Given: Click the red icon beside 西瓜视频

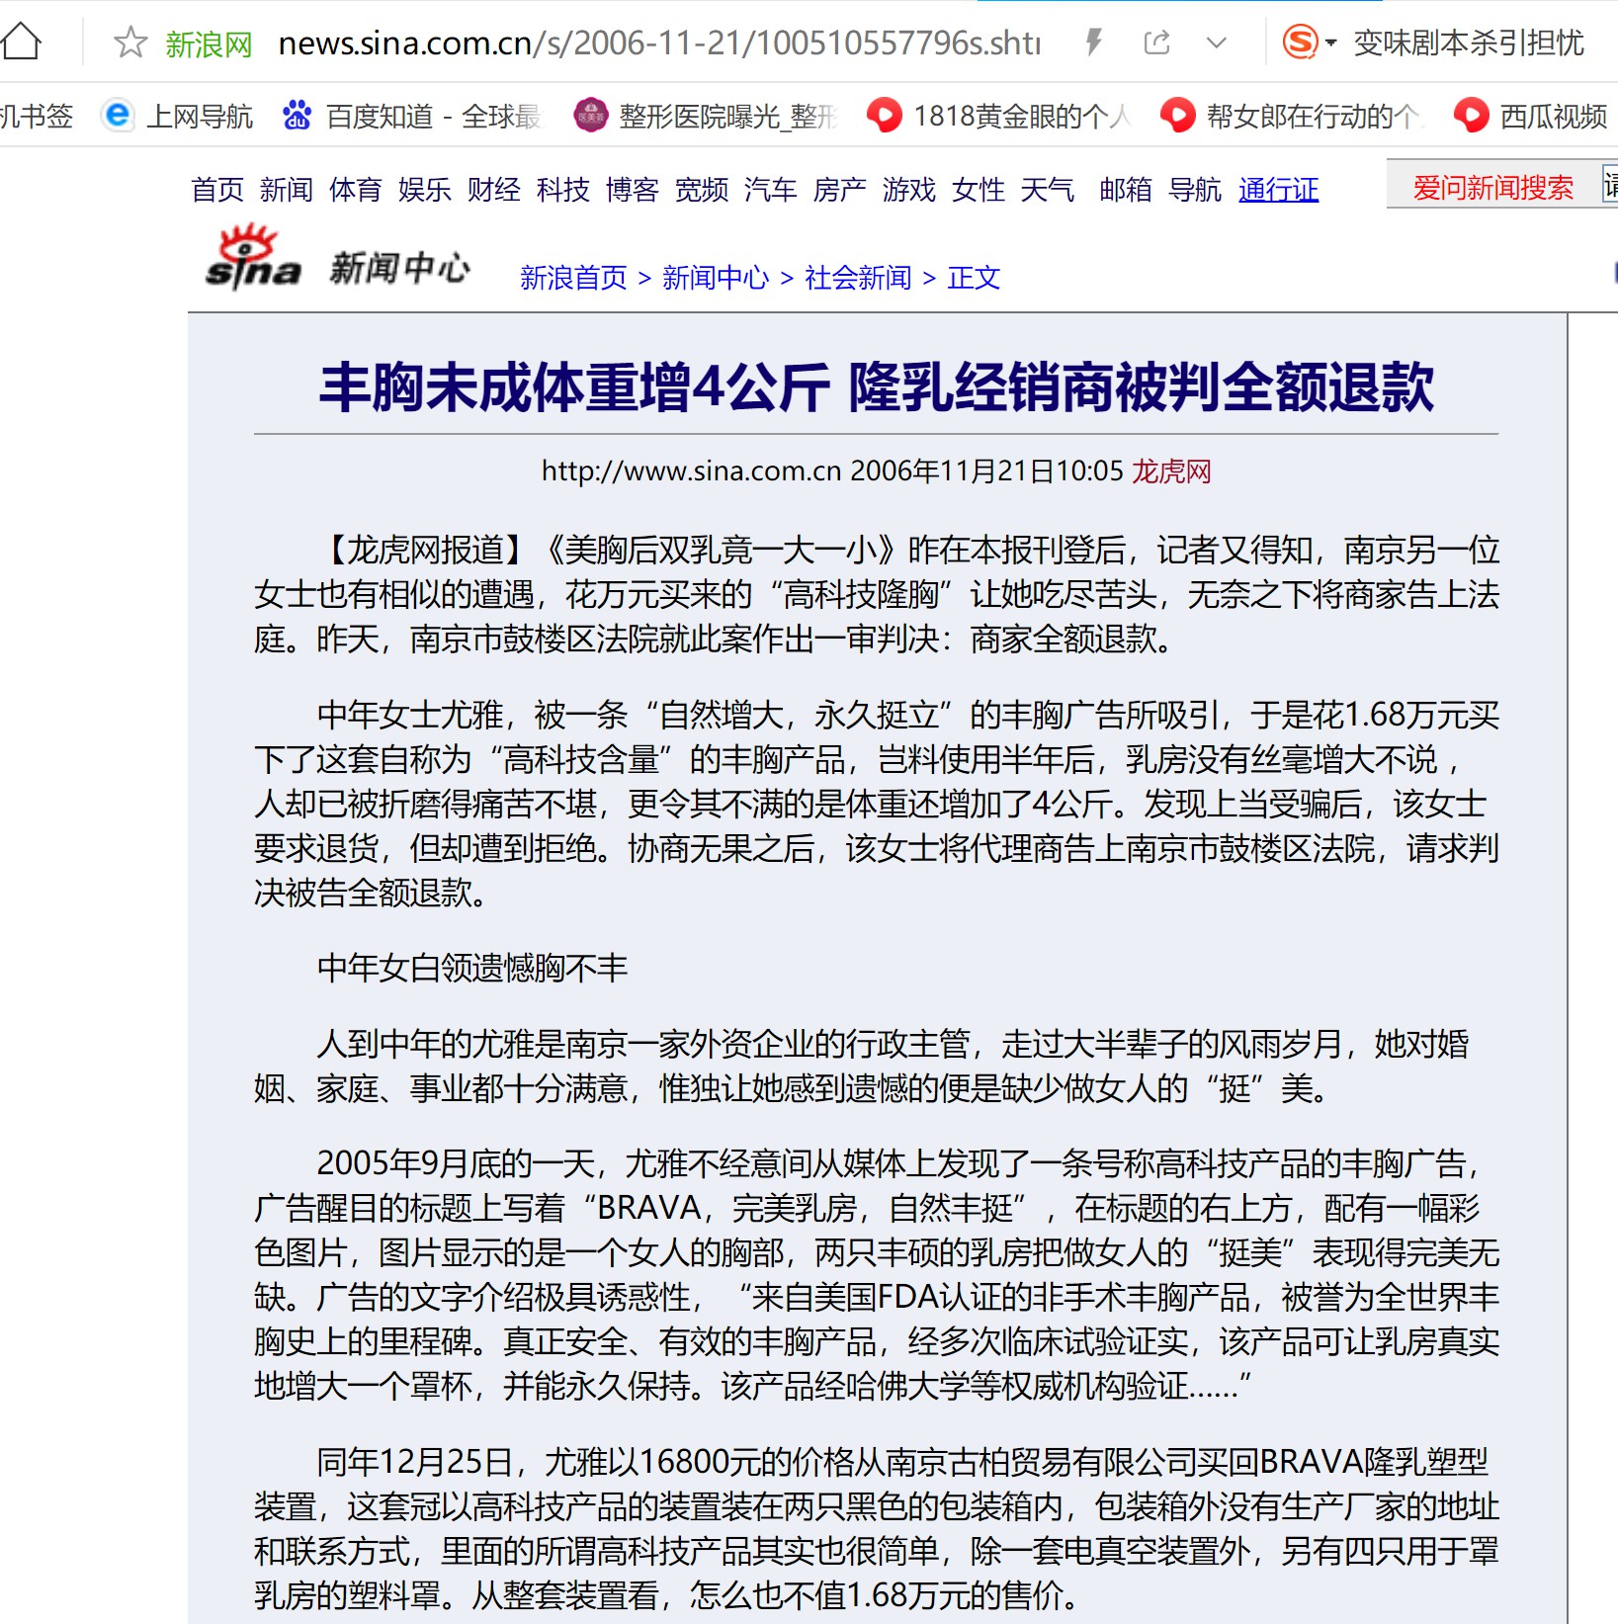Looking at the screenshot, I should [x=1472, y=116].
